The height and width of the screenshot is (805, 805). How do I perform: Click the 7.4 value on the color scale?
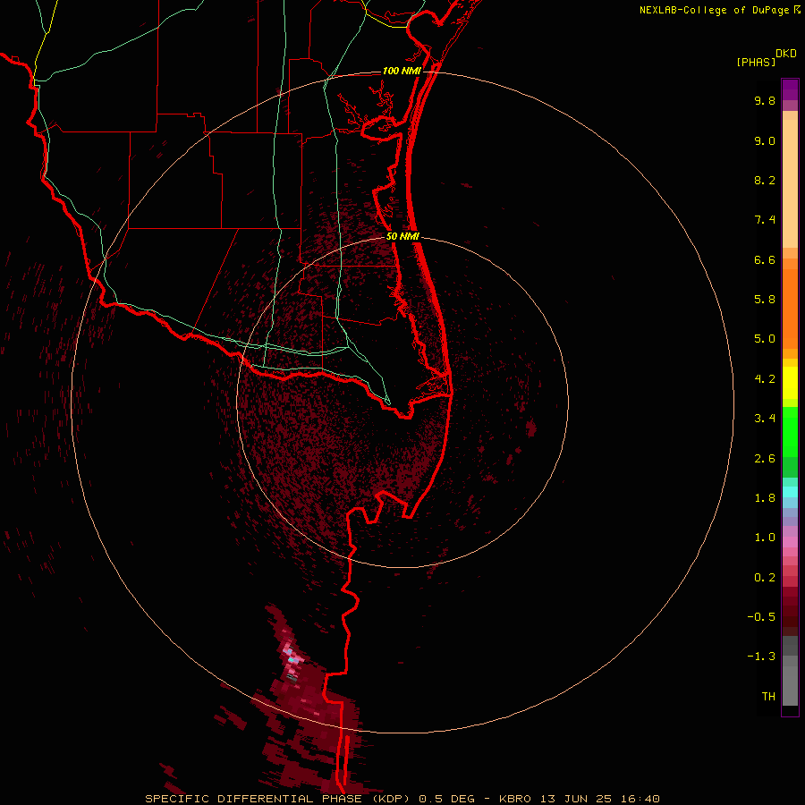[765, 220]
